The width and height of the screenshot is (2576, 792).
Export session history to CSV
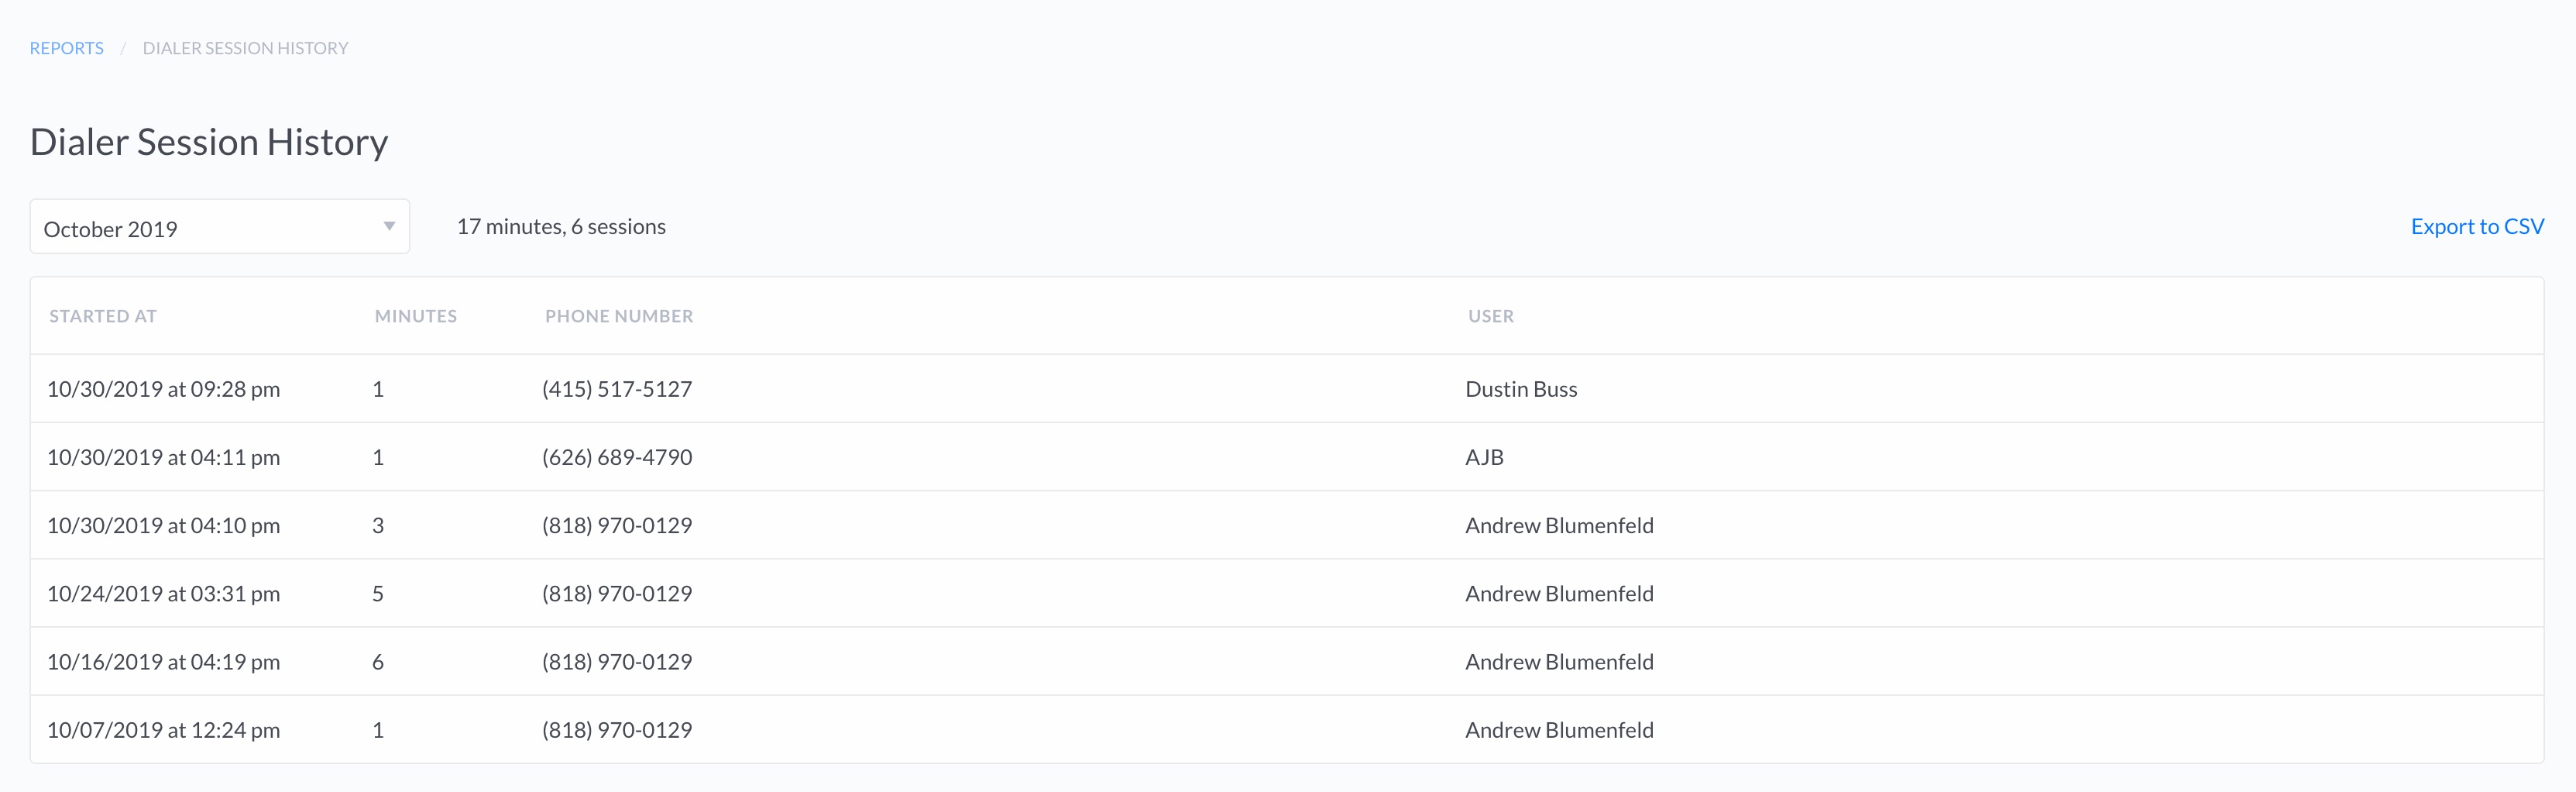pos(2477,227)
